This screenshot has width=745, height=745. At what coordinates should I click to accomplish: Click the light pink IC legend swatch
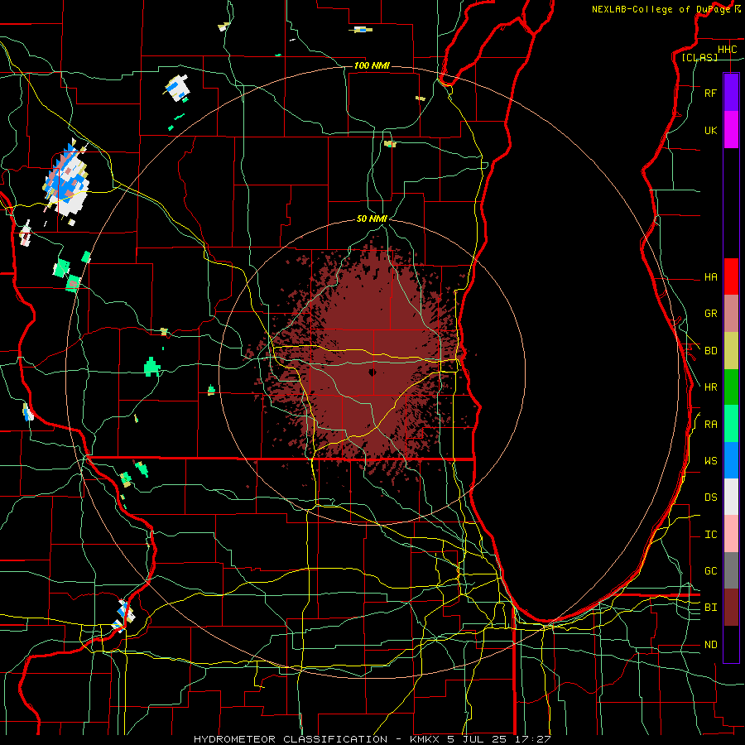[x=731, y=534]
